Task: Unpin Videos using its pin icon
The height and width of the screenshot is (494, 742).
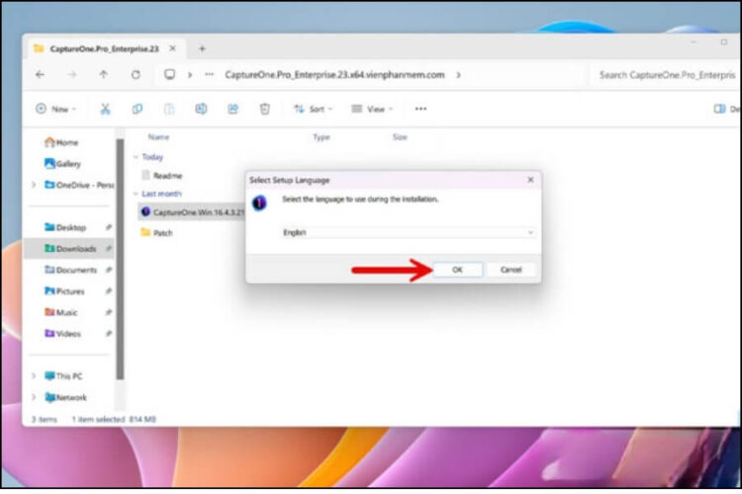Action: (x=109, y=334)
